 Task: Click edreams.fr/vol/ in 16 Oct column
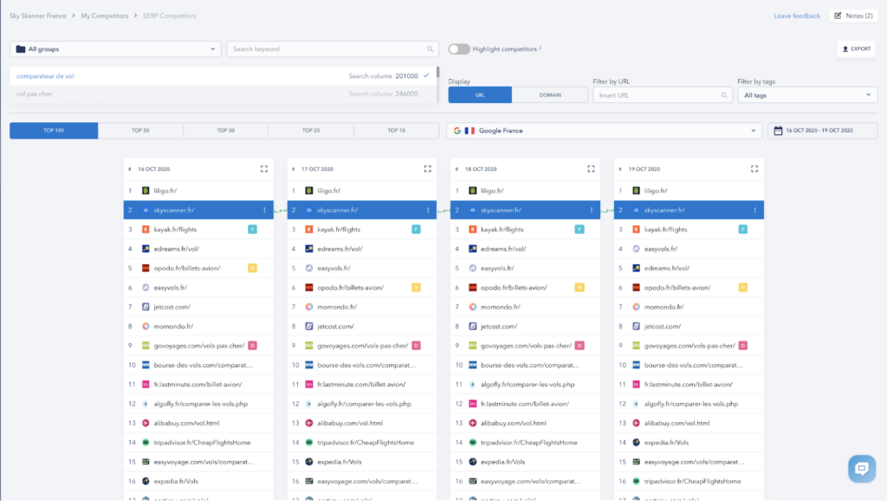[x=177, y=249]
